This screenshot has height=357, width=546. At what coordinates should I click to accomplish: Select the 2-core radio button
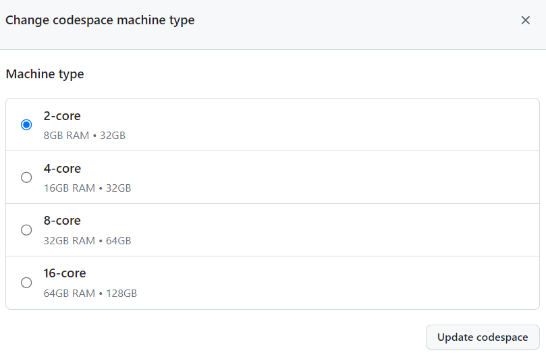coord(26,125)
